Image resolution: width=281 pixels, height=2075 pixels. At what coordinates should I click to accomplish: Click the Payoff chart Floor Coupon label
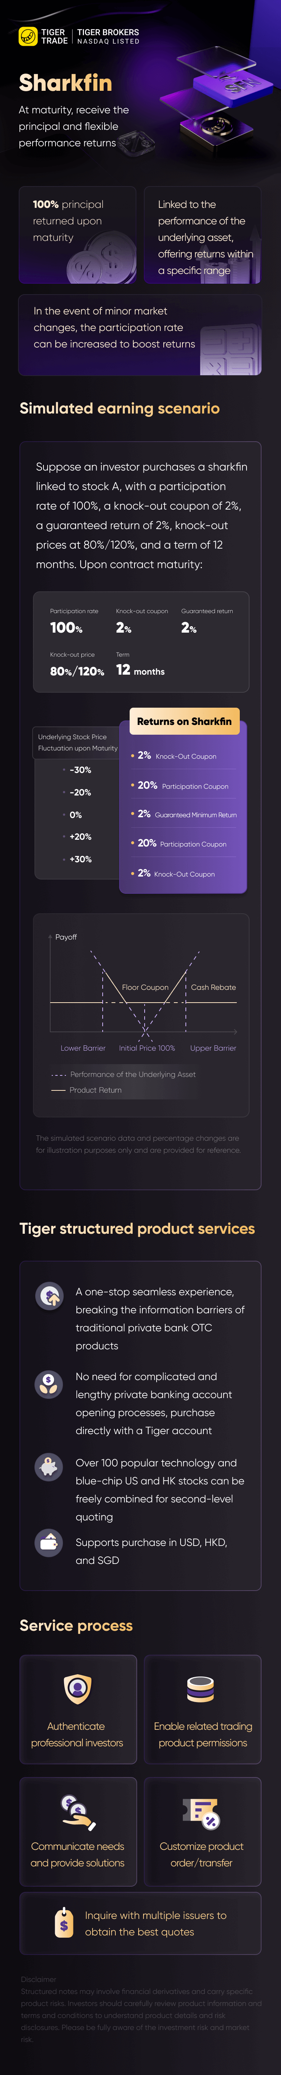(145, 987)
